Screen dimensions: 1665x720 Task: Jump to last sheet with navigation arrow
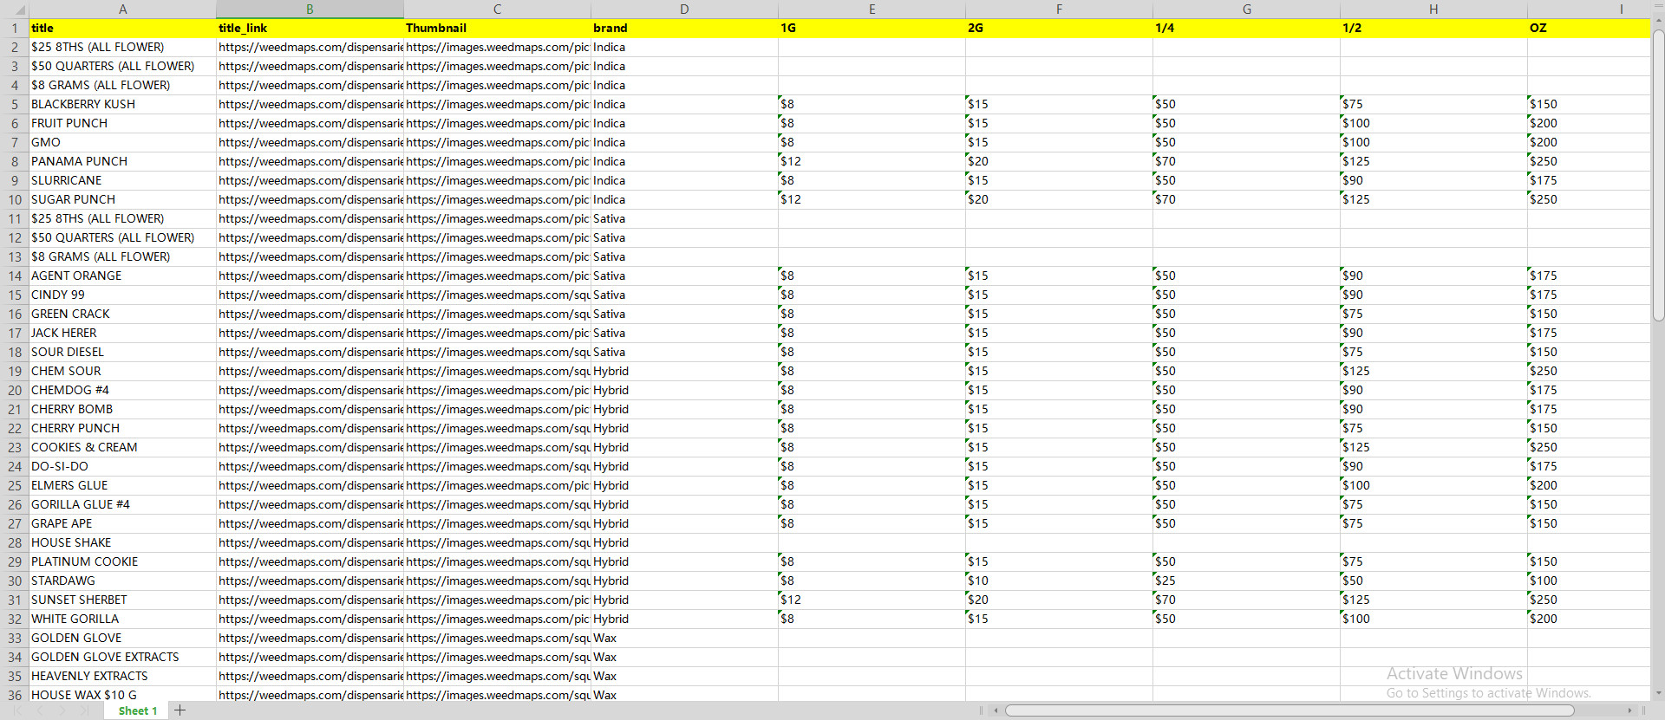coord(84,710)
